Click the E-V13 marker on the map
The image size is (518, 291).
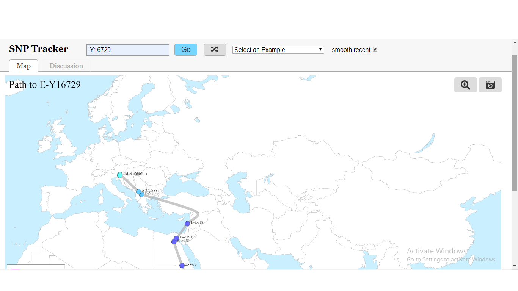click(141, 194)
